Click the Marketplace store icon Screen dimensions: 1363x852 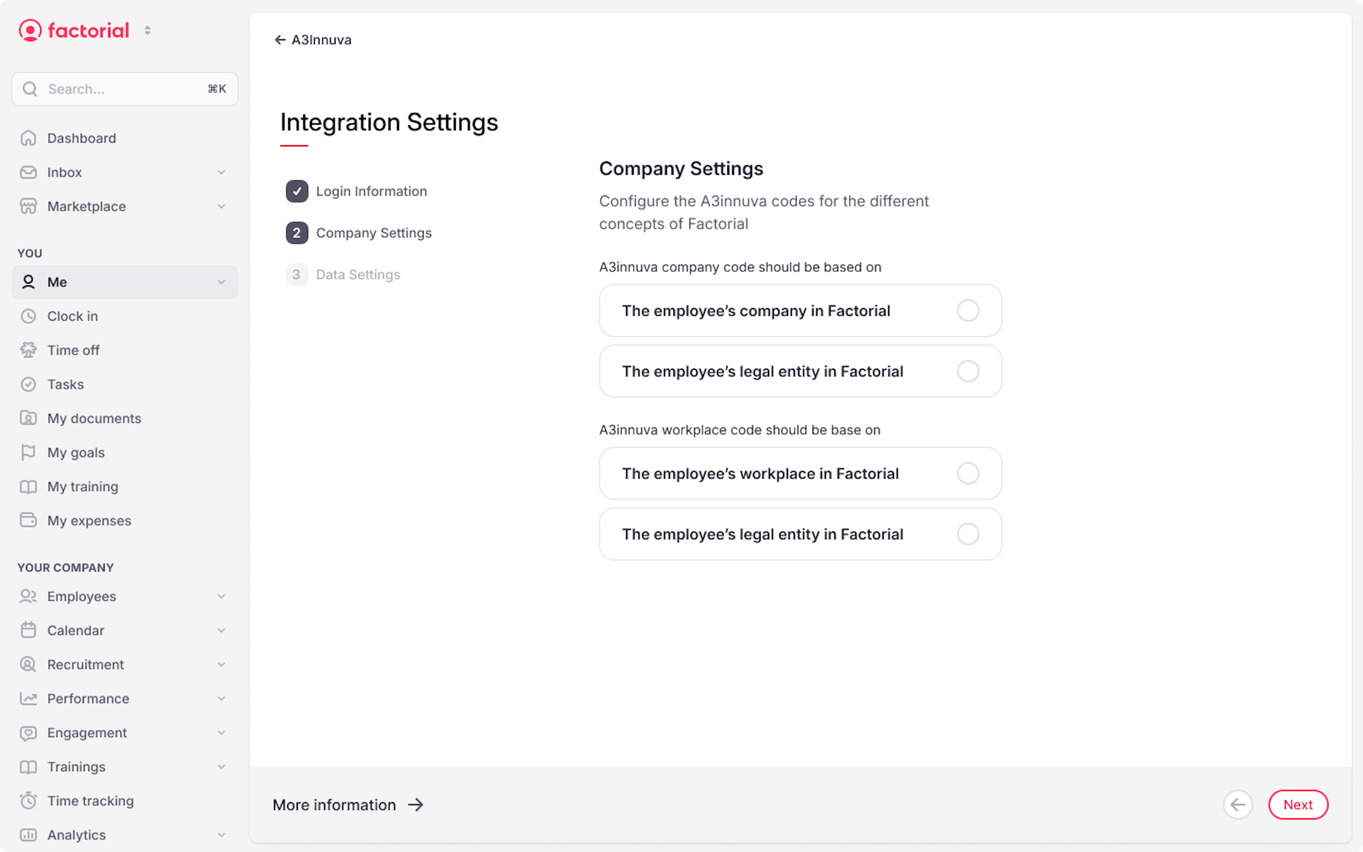click(28, 206)
